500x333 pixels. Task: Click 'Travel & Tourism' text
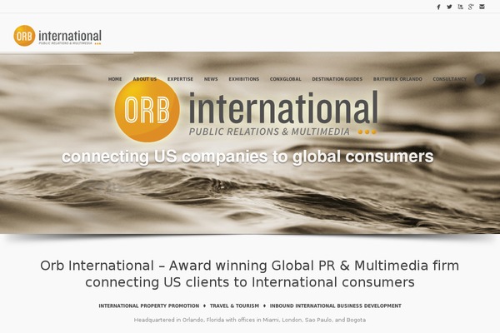[234, 306]
